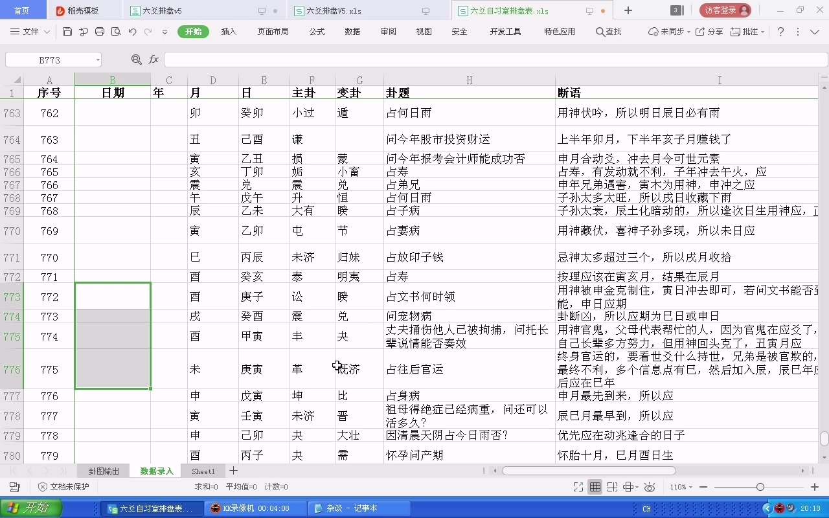
Task: Switch to the 卦图输出 sheet tab
Action: click(x=104, y=471)
